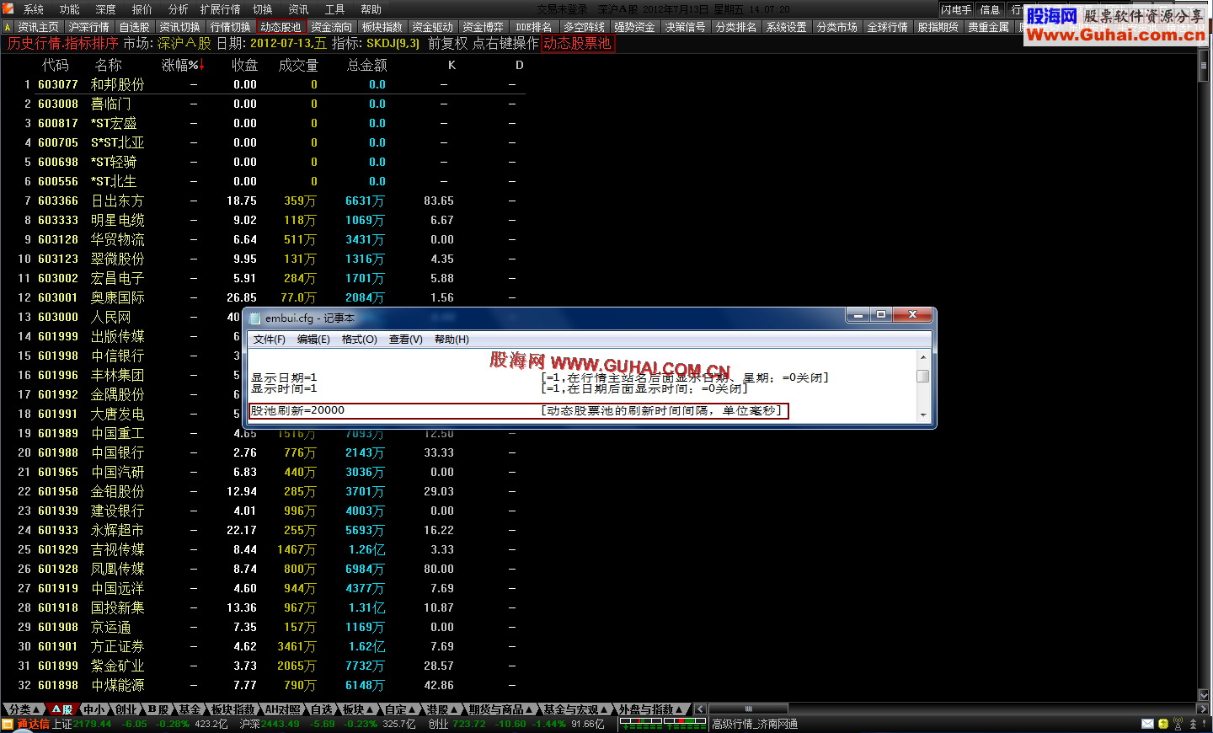
Task: Select stock row 601988 中国银行
Action: (263, 452)
